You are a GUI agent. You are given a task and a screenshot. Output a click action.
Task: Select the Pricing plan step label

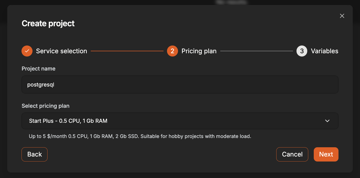199,51
